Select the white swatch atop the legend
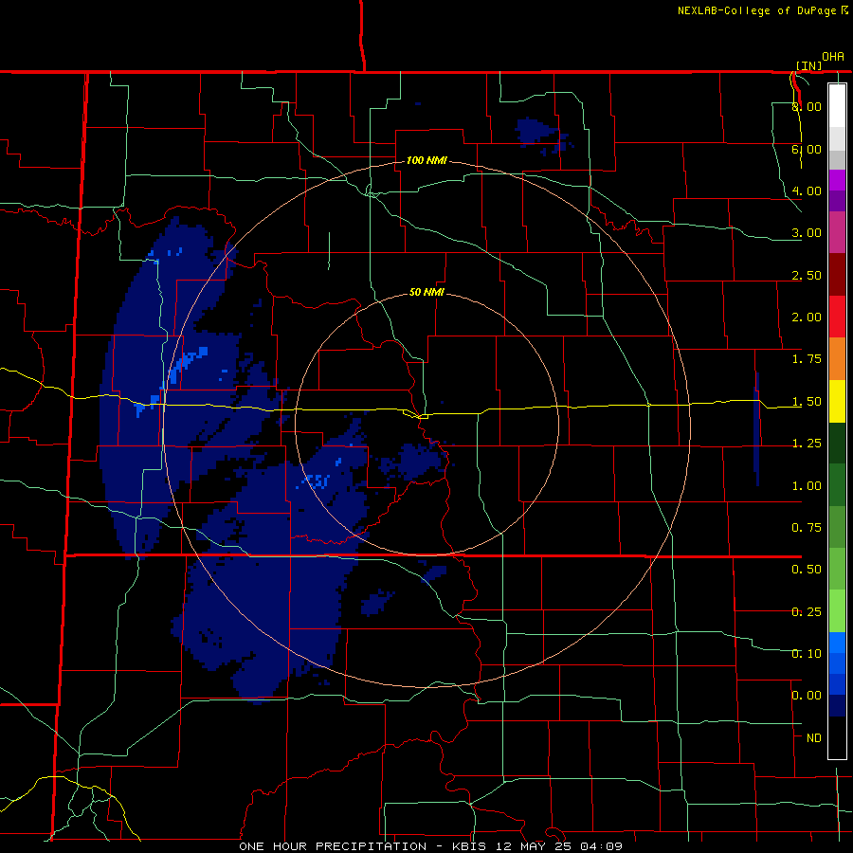The height and width of the screenshot is (853, 853). click(837, 105)
